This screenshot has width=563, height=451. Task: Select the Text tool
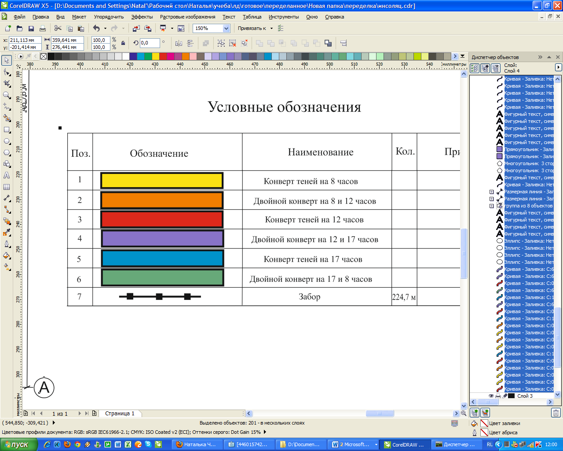tap(7, 175)
